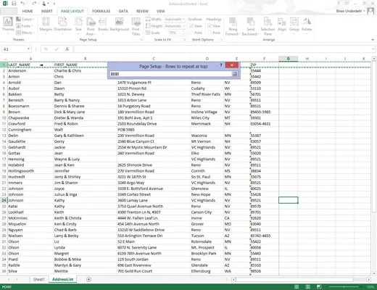Expand the collapsed dialog button

click(235, 74)
